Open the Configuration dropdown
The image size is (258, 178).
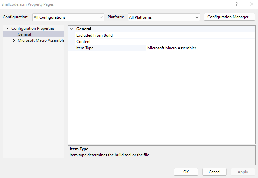[68, 17]
